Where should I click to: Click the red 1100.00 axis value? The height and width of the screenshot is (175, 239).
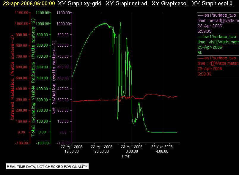click(x=21, y=13)
